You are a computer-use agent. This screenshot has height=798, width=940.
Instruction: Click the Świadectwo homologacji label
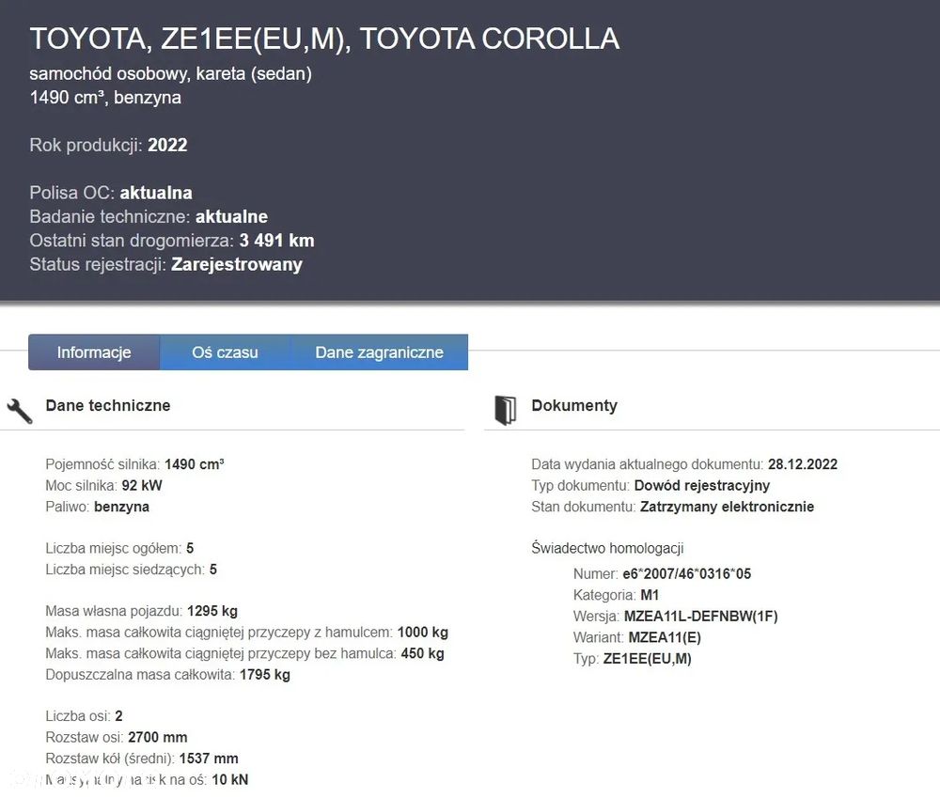[607, 549]
